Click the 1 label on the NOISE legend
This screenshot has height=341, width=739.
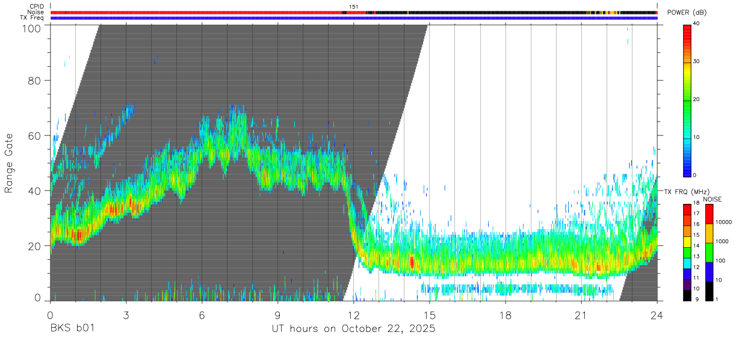(x=716, y=299)
